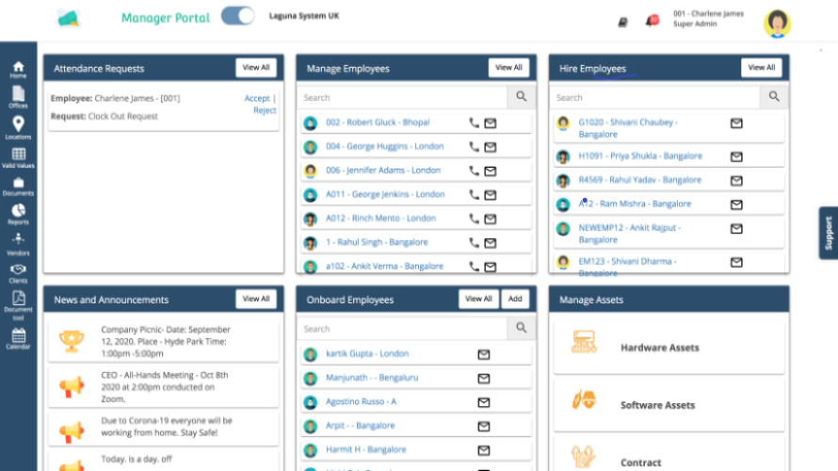This screenshot has height=471, width=838.
Task: Call 004 - George Huggins
Action: coord(474,147)
